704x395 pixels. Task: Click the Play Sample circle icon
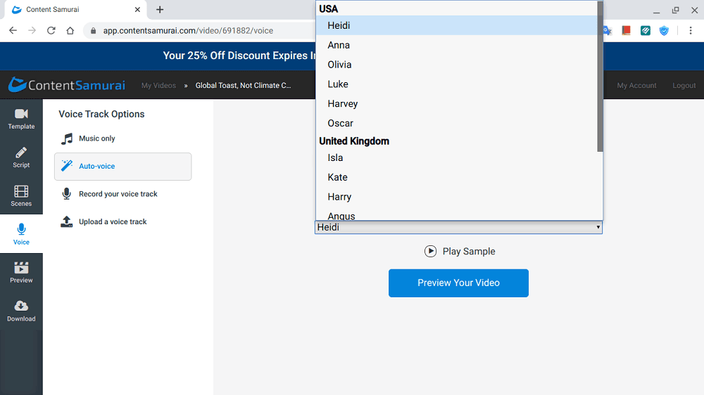(x=430, y=252)
